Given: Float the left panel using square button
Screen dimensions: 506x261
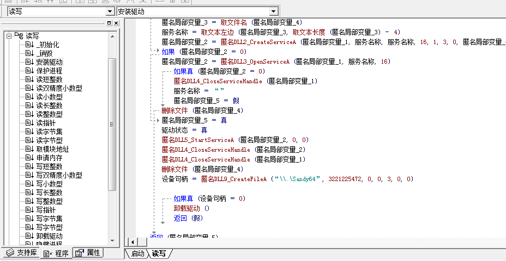Looking at the screenshot, I should pyautogui.click(x=109, y=23).
